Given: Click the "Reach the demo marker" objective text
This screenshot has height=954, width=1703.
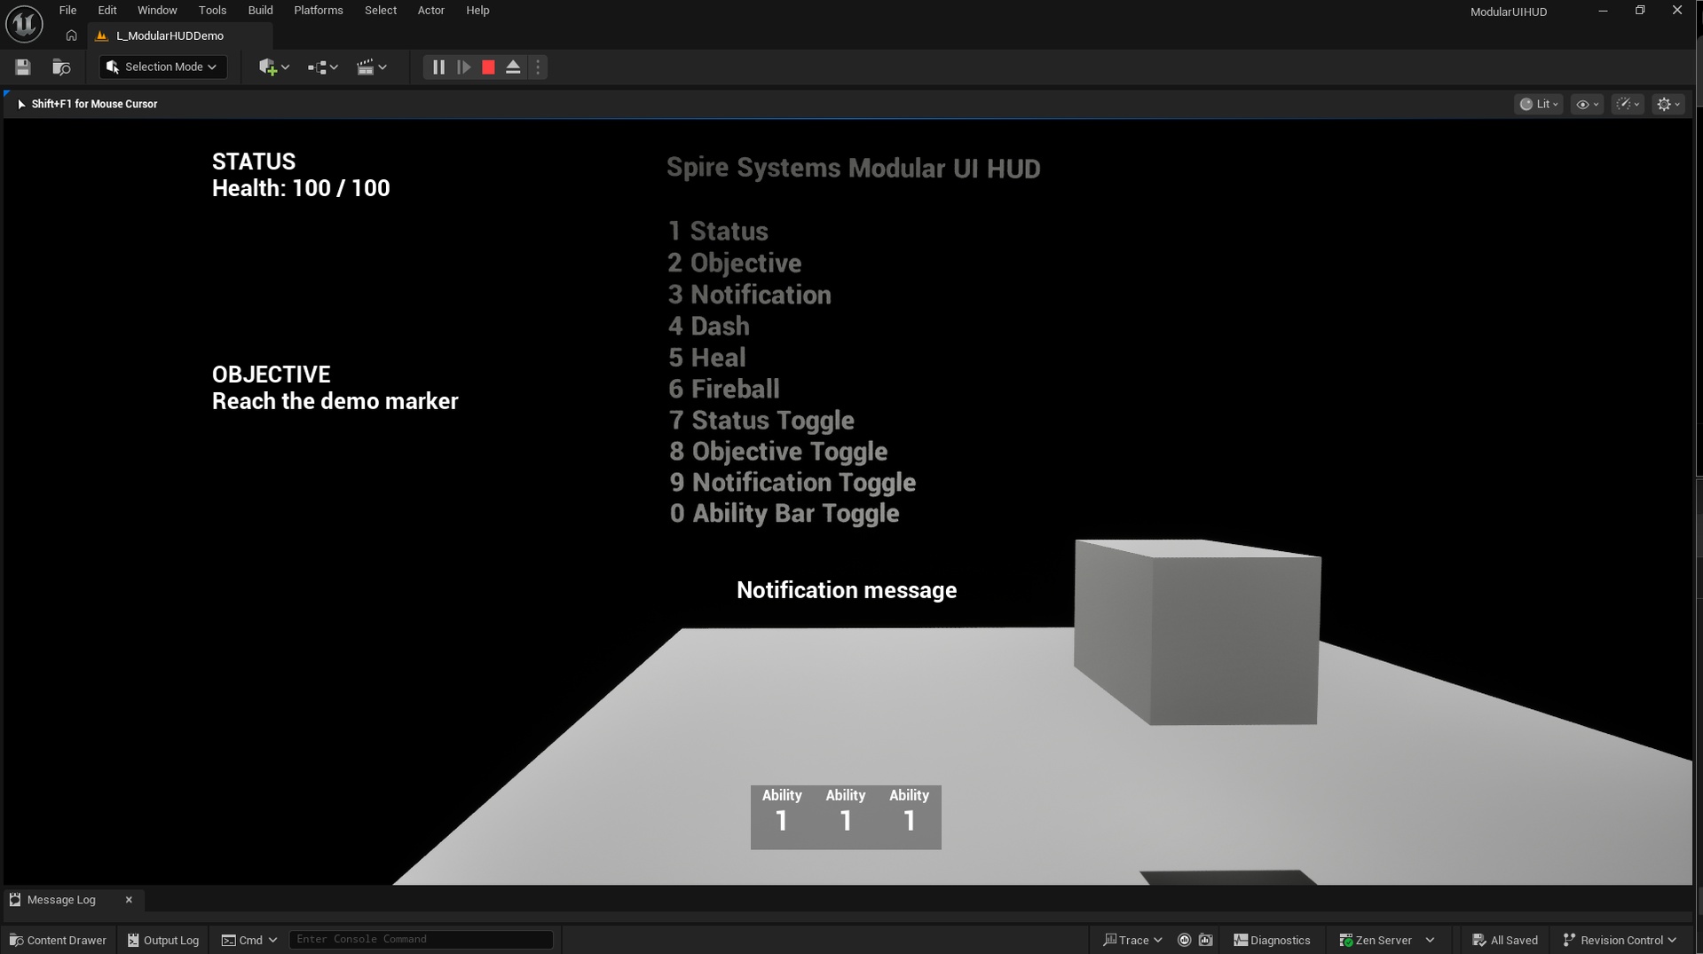Looking at the screenshot, I should coord(335,402).
